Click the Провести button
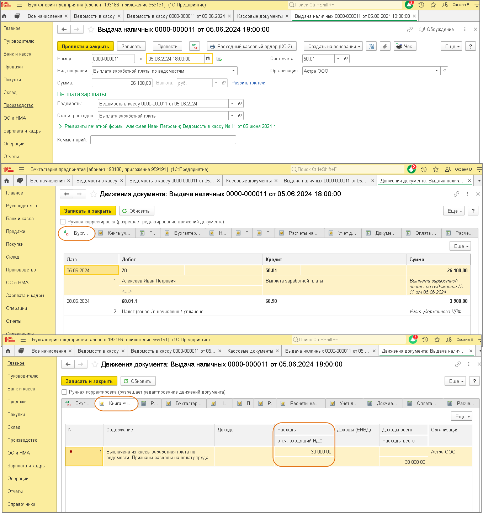The width and height of the screenshot is (483, 514). [168, 46]
